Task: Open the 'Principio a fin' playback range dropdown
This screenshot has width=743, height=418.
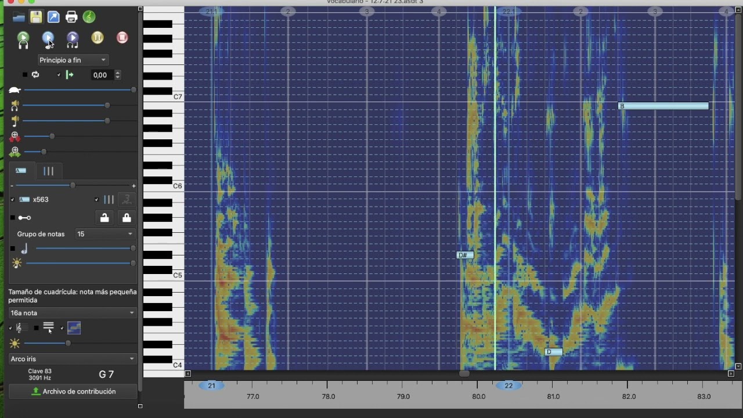Action: tap(73, 60)
